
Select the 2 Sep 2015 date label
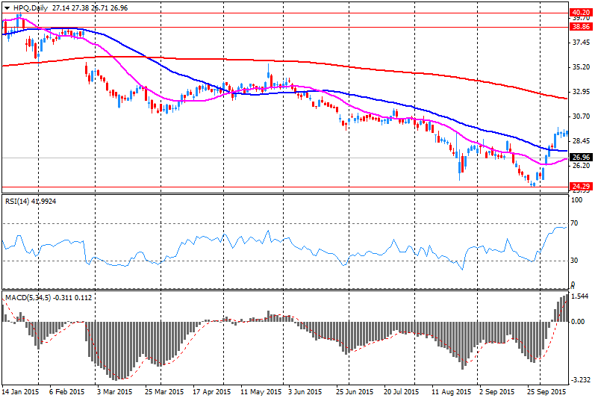click(497, 392)
